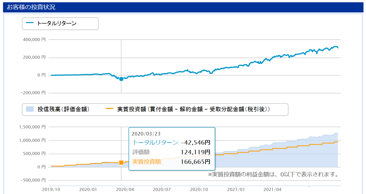Click the light blue 投信残高 legend swatch
The height and width of the screenshot is (194, 366).
coord(30,109)
